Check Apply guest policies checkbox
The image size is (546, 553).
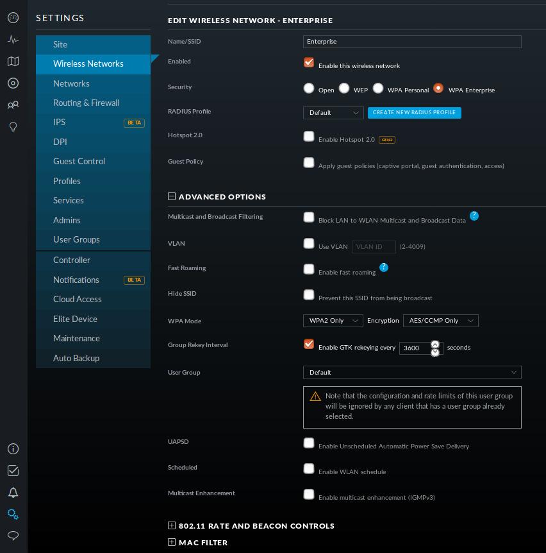(309, 162)
